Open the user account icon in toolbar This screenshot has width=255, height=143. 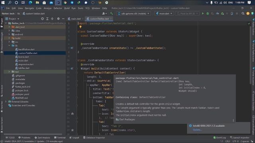pyautogui.click(x=104, y=14)
